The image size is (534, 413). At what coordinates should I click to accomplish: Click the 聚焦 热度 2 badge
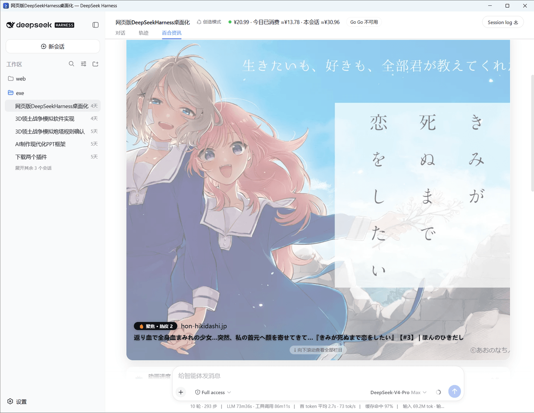(x=156, y=326)
